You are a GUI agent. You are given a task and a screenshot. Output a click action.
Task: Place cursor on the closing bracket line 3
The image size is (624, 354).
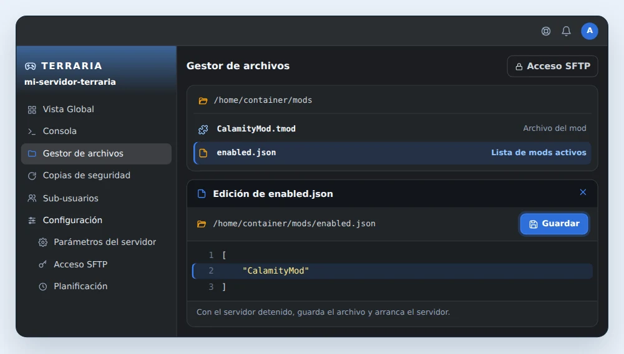click(x=224, y=287)
